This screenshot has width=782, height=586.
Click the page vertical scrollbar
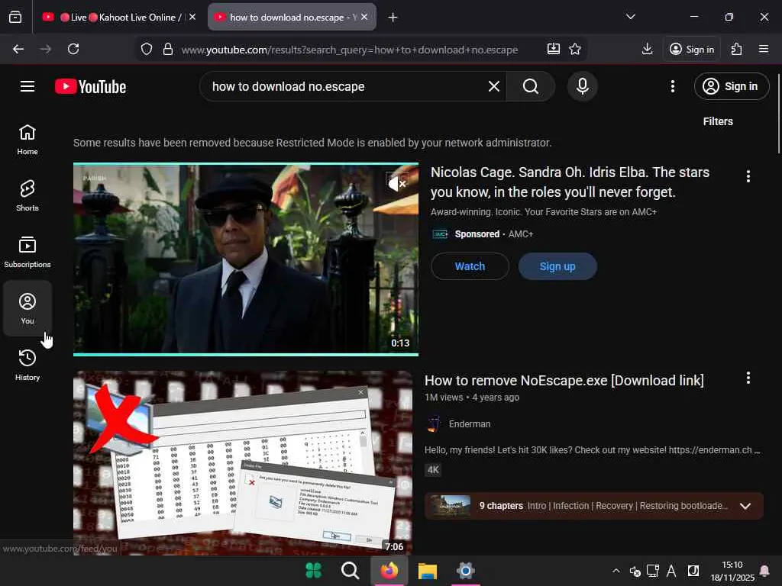pyautogui.click(x=778, y=114)
